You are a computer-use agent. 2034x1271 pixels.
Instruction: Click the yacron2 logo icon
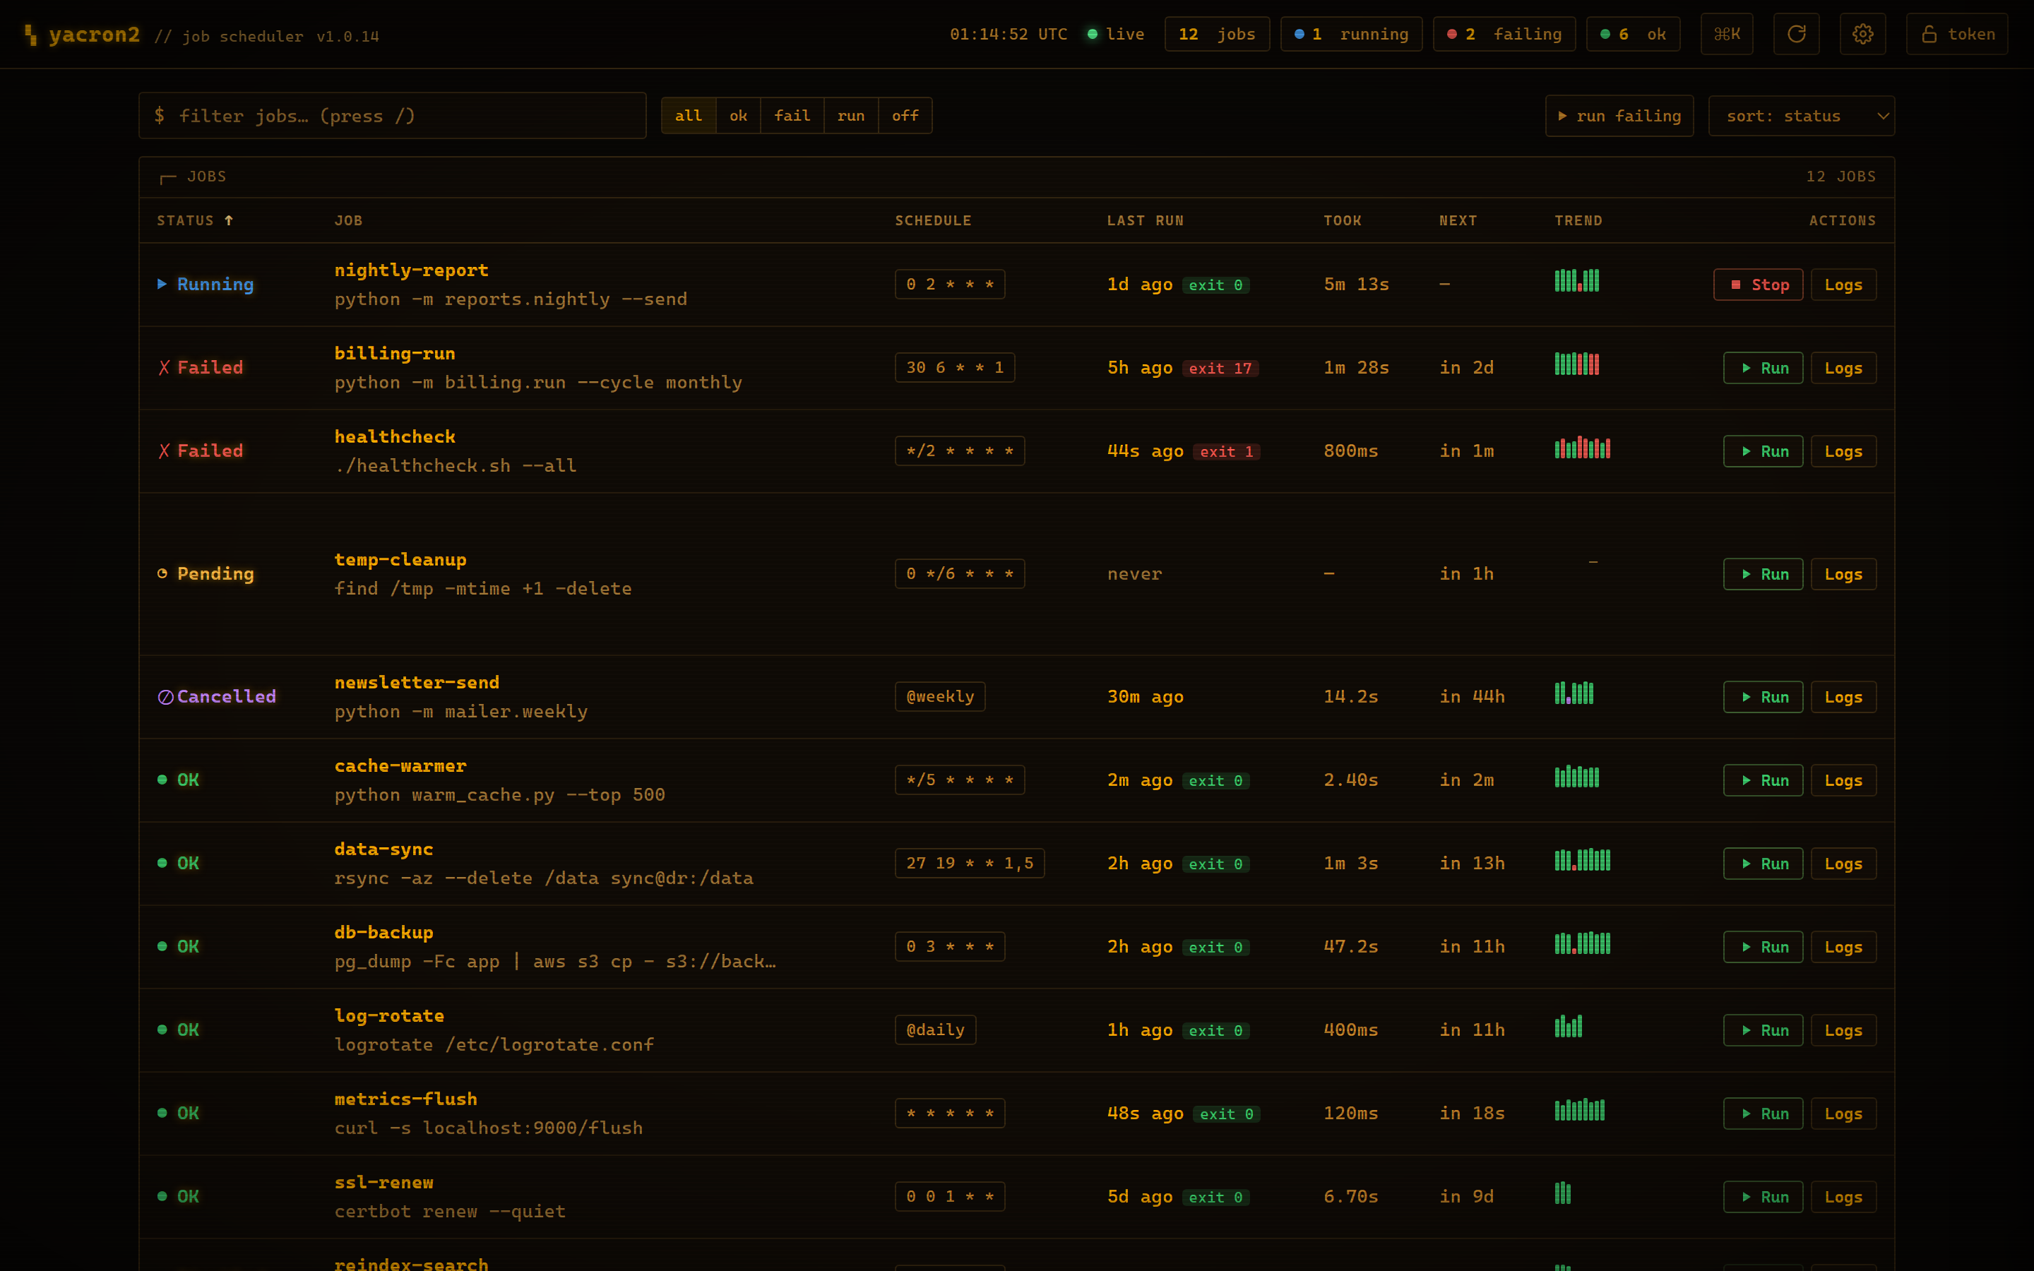pyautogui.click(x=31, y=35)
